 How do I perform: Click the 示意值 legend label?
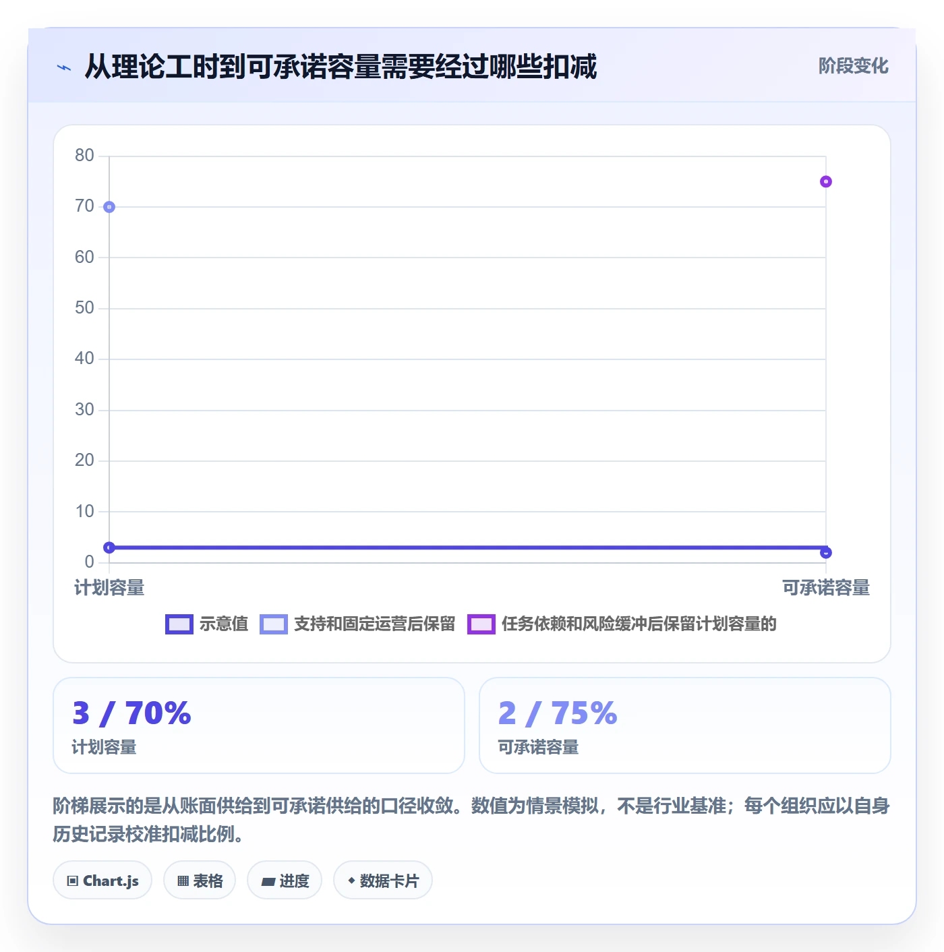pyautogui.click(x=224, y=624)
